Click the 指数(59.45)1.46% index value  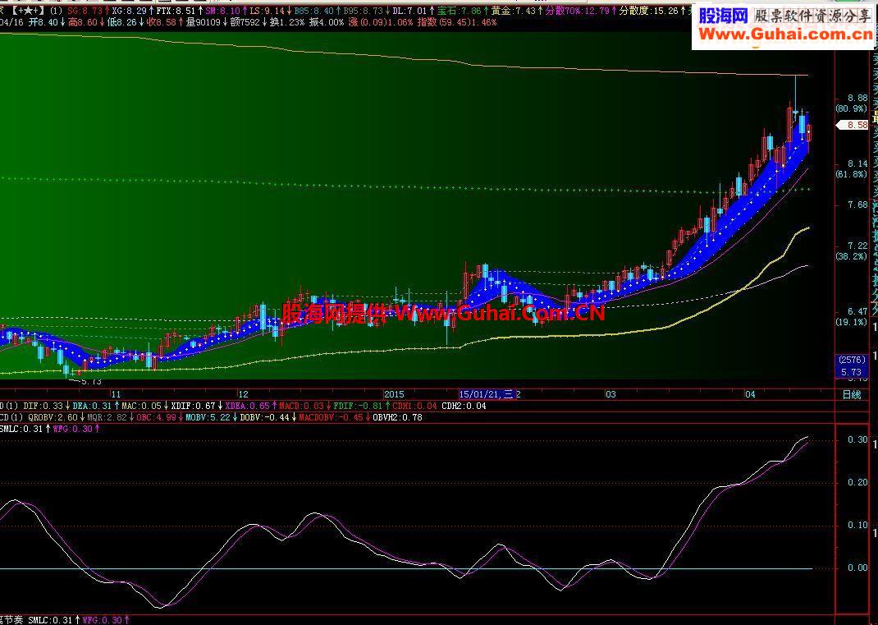pos(457,22)
